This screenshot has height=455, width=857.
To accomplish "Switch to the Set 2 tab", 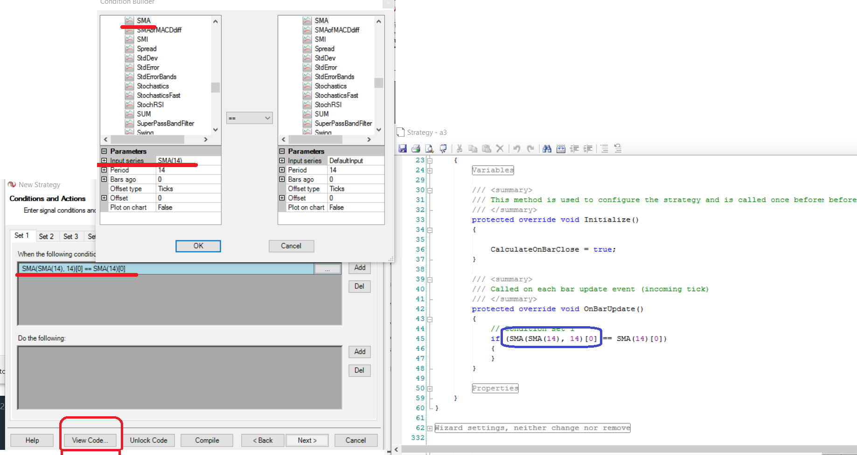I will coord(46,237).
